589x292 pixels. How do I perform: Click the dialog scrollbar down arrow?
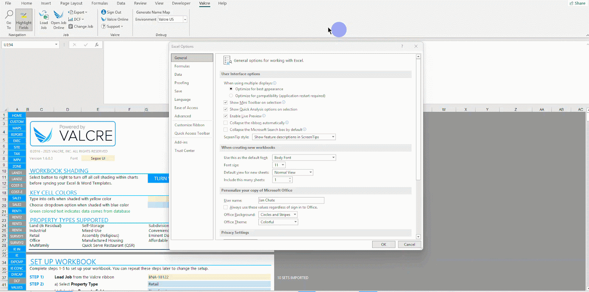tap(418, 237)
